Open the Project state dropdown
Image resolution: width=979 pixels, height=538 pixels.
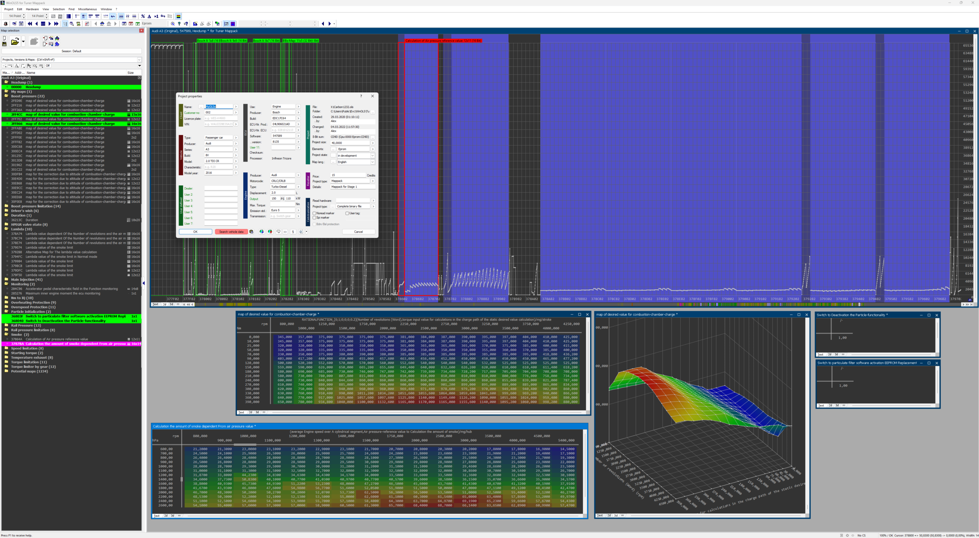point(372,156)
